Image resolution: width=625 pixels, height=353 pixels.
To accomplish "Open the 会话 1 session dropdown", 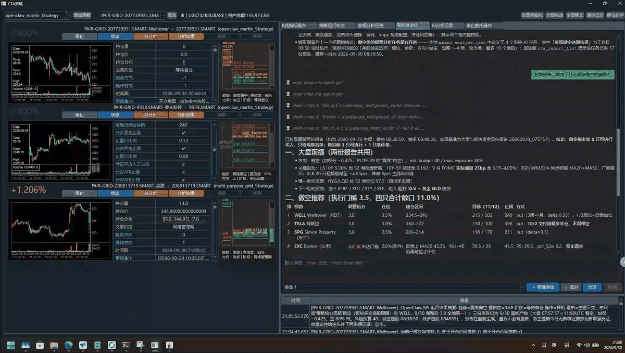I will [x=404, y=287].
